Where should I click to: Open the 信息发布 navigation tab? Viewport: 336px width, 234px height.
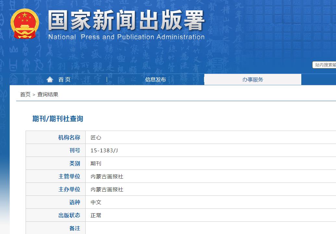click(155, 79)
